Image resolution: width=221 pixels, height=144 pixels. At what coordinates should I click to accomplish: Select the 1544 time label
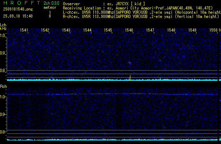pyautogui.click(x=87, y=30)
